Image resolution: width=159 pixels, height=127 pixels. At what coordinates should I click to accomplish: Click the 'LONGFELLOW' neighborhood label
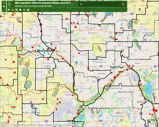(66, 73)
